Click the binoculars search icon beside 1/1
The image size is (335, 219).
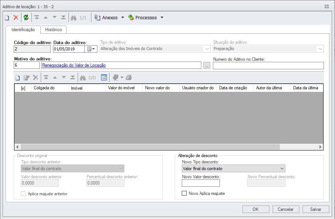[x=74, y=18]
